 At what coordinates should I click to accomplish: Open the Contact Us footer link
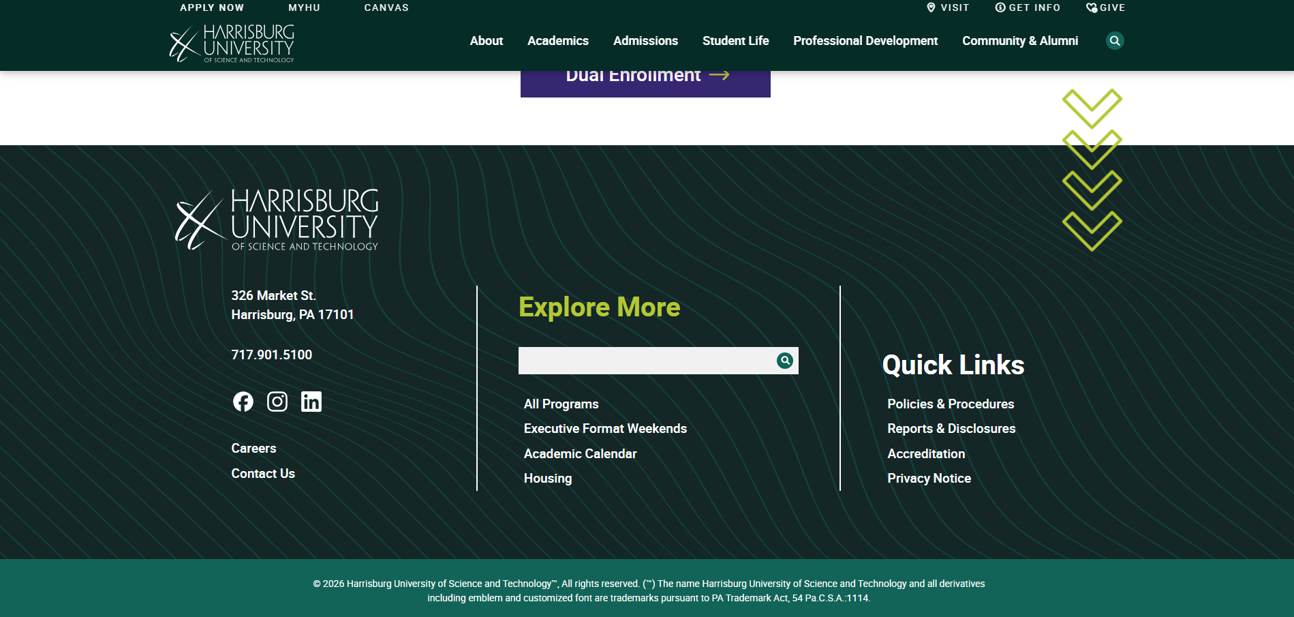(x=263, y=474)
